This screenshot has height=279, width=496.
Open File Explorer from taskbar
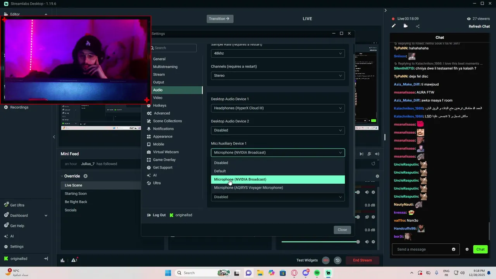point(260,273)
